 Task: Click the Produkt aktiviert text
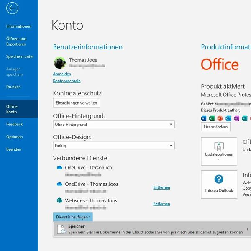pyautogui.click(x=223, y=87)
